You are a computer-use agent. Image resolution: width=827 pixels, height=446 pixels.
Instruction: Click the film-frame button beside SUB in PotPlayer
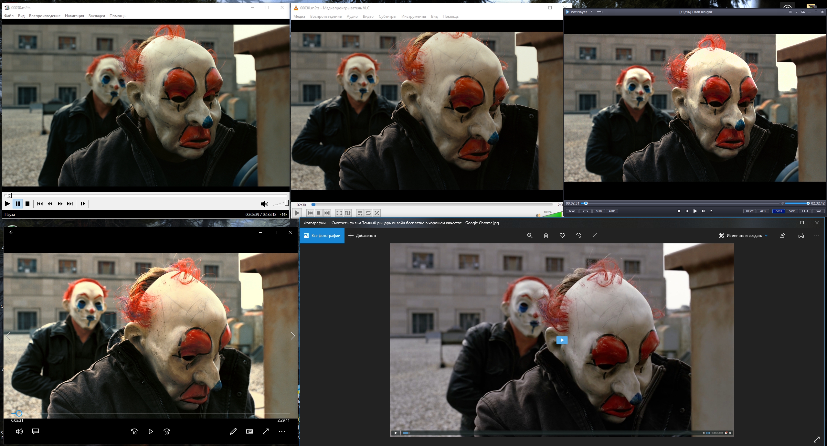pos(585,211)
